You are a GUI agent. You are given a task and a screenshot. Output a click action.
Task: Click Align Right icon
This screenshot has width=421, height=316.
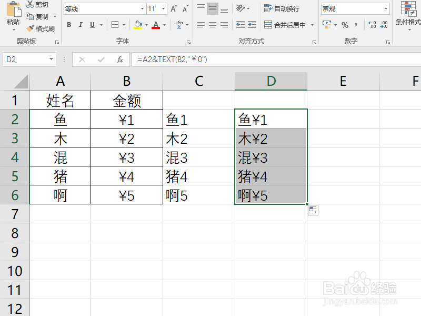pos(224,25)
